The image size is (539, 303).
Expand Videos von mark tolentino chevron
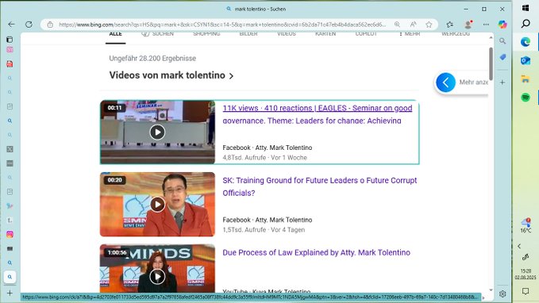pos(231,76)
